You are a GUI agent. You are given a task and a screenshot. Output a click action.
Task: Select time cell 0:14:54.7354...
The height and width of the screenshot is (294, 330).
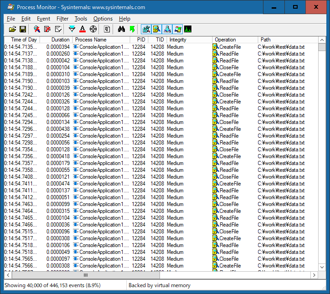tap(21, 150)
